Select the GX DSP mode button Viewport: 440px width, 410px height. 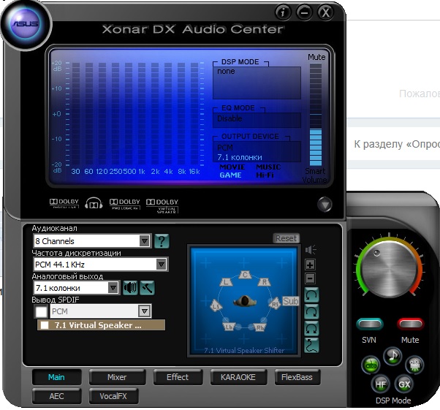click(x=404, y=384)
